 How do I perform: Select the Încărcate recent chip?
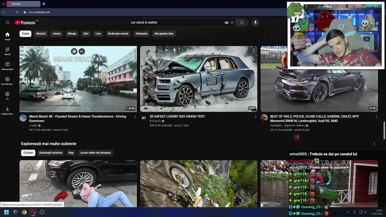pyautogui.click(x=118, y=33)
